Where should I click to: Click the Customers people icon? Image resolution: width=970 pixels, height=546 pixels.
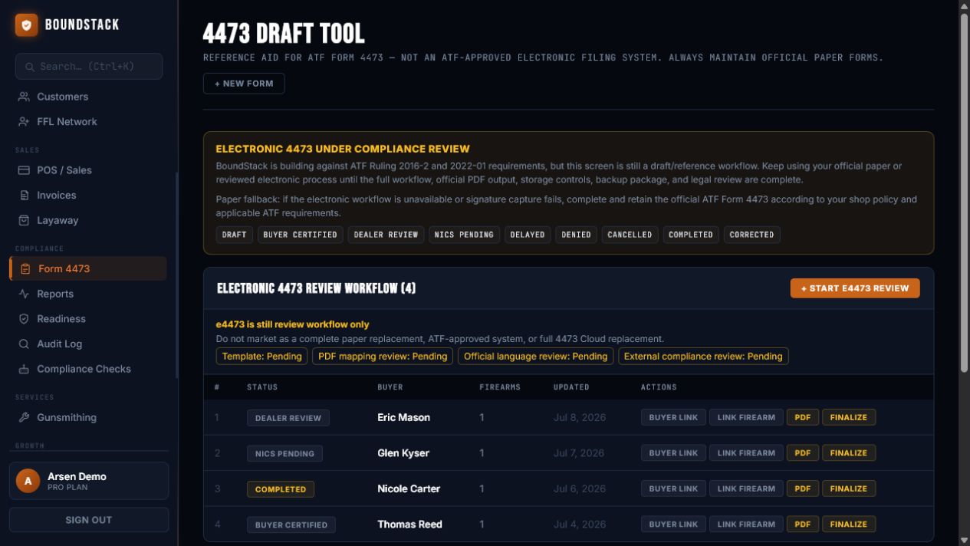pyautogui.click(x=24, y=97)
